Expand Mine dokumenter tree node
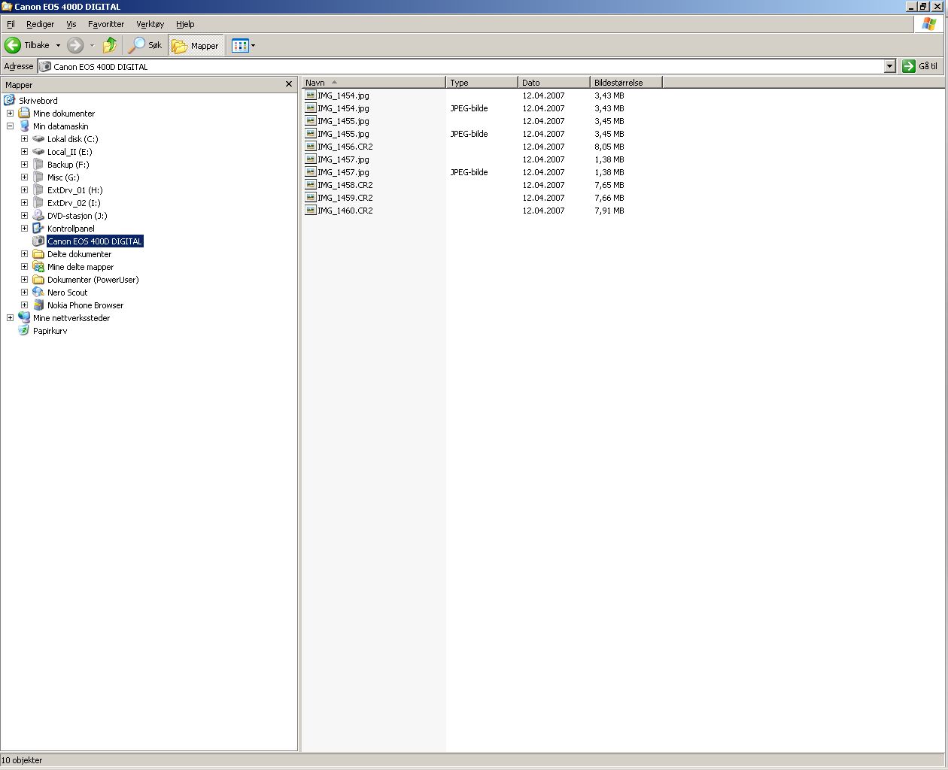The width and height of the screenshot is (948, 770). [10, 113]
